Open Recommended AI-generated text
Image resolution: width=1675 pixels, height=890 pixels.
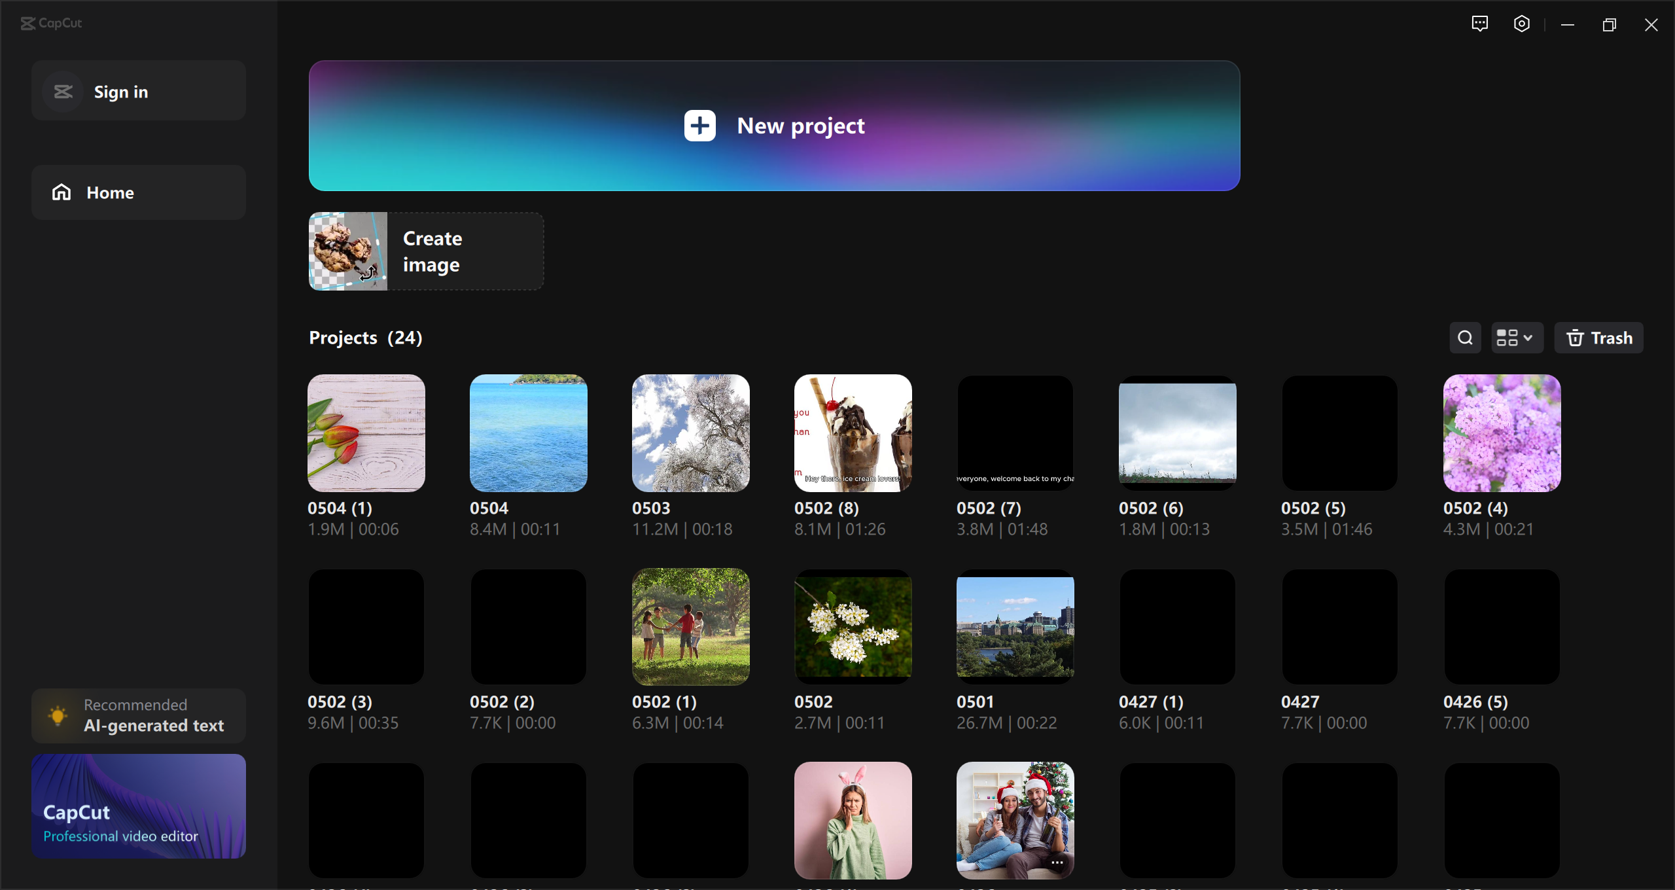pyautogui.click(x=139, y=715)
